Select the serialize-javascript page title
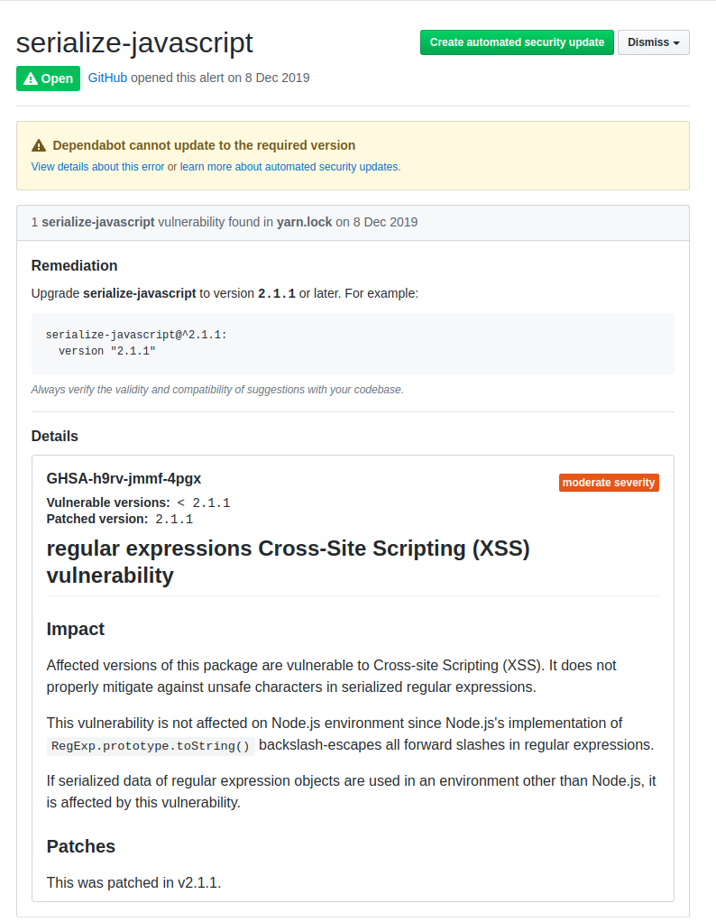716x922 pixels. 135,42
